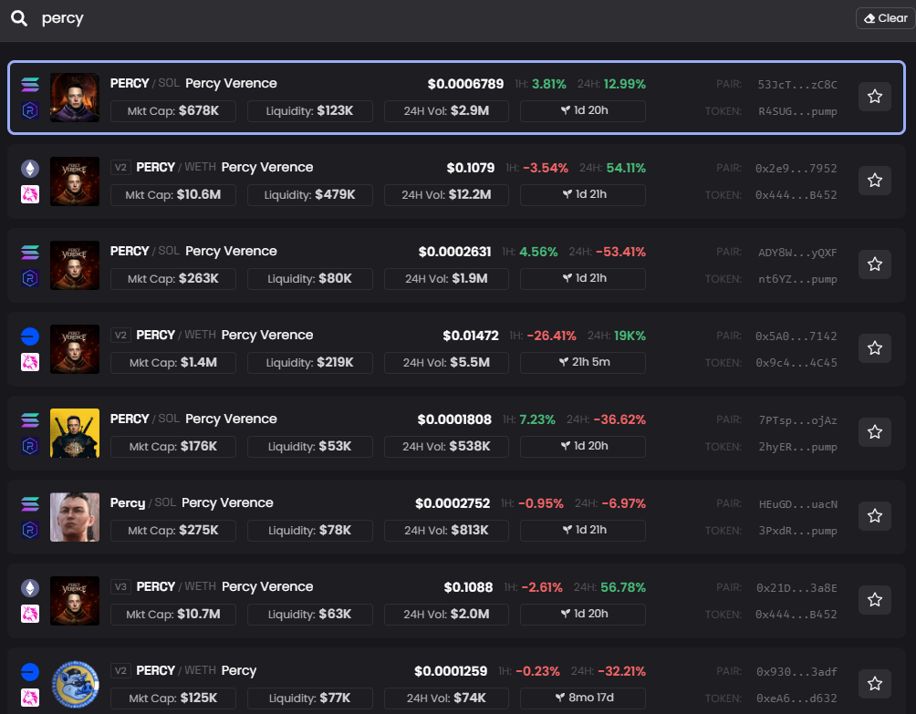This screenshot has width=916, height=714.
Task: Click the face avatar of Percy/SOL $0.0002752
Action: pos(74,516)
